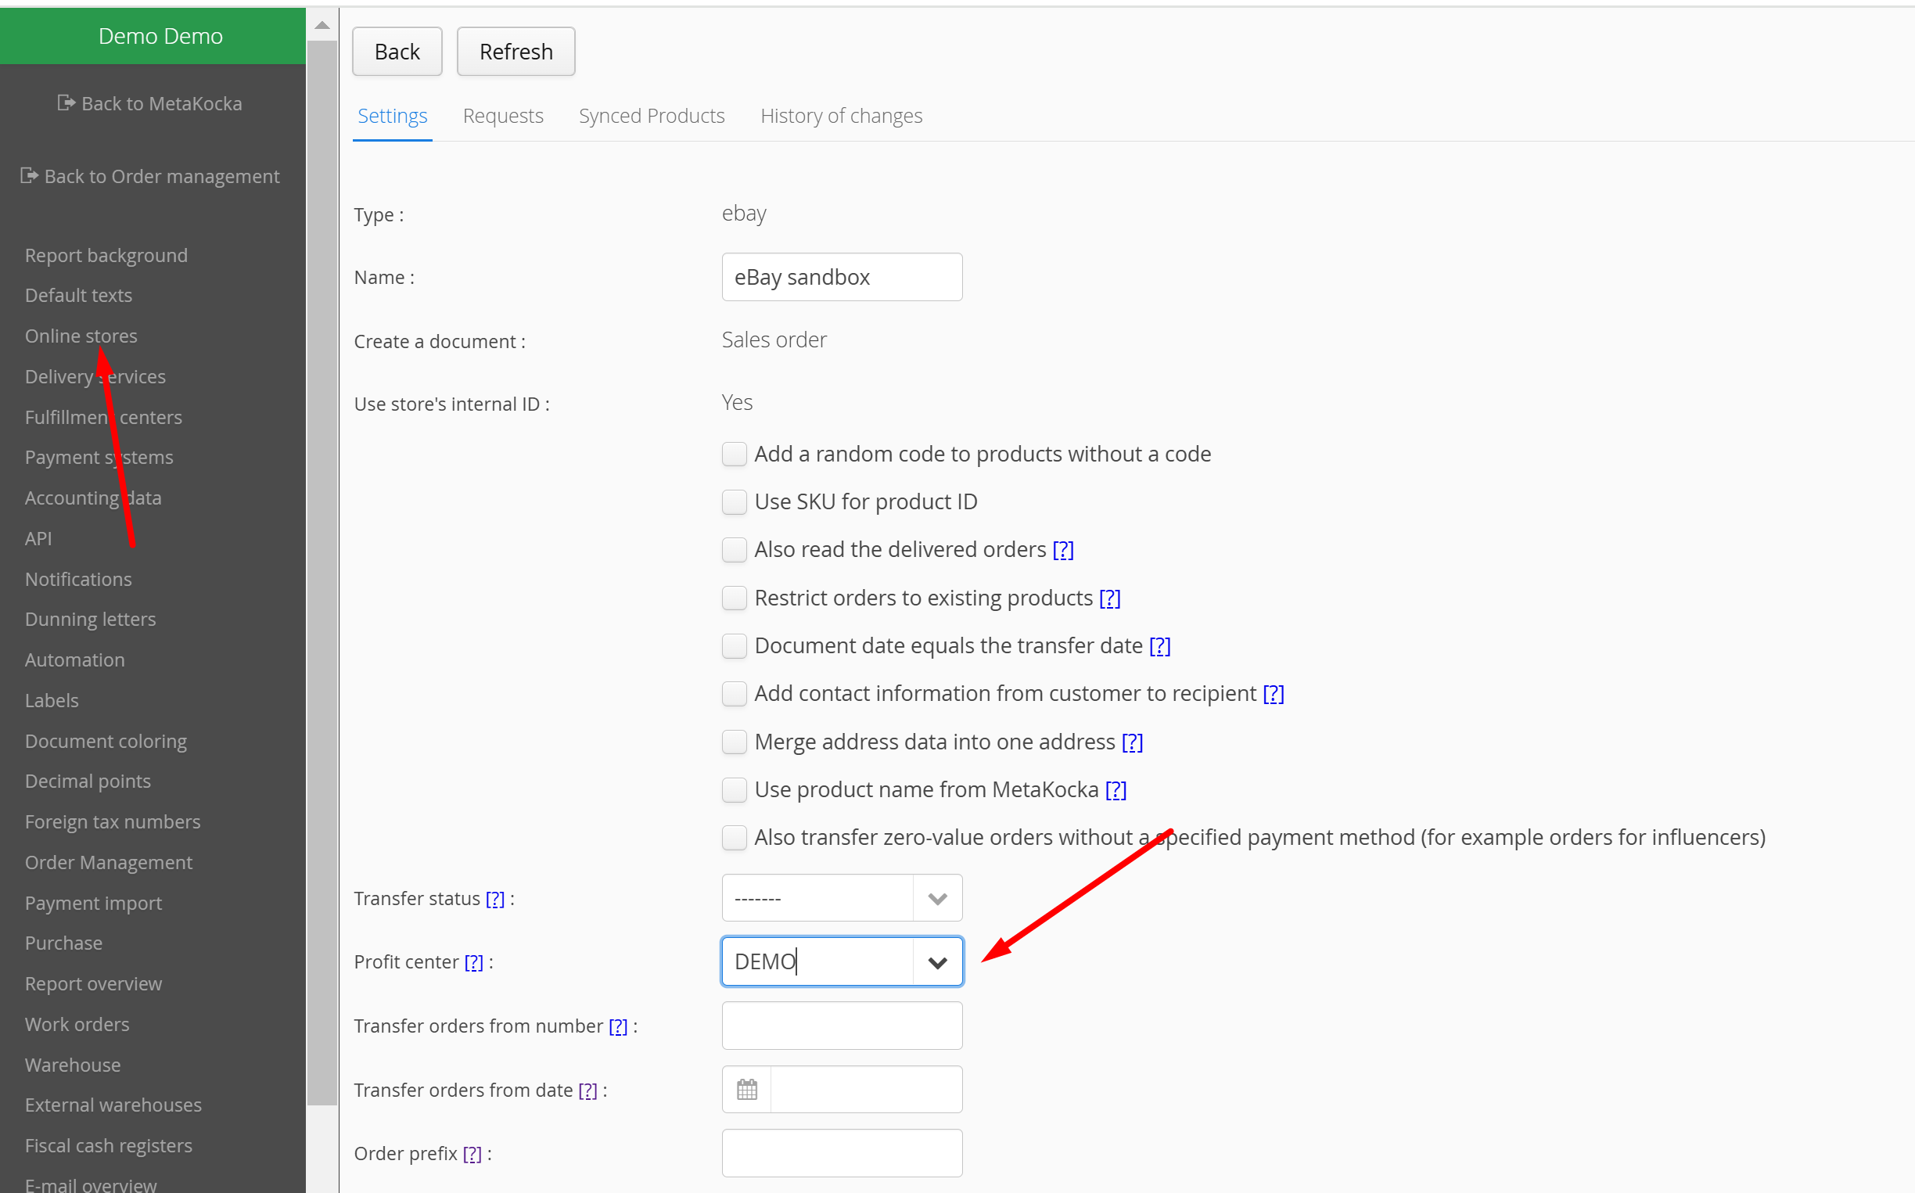Viewport: 1915px width, 1193px height.
Task: Go to Online stores in sidebar
Action: tap(81, 336)
